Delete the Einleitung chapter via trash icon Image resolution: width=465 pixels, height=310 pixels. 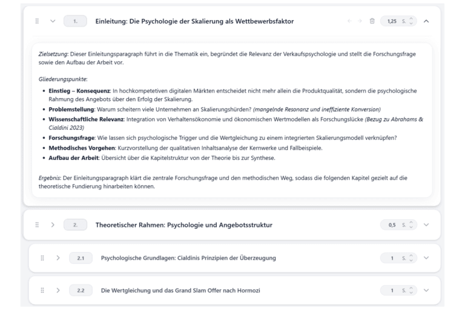pos(372,21)
